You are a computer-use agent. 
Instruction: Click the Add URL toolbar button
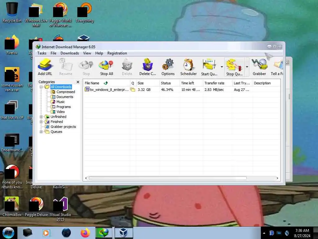[x=45, y=67]
